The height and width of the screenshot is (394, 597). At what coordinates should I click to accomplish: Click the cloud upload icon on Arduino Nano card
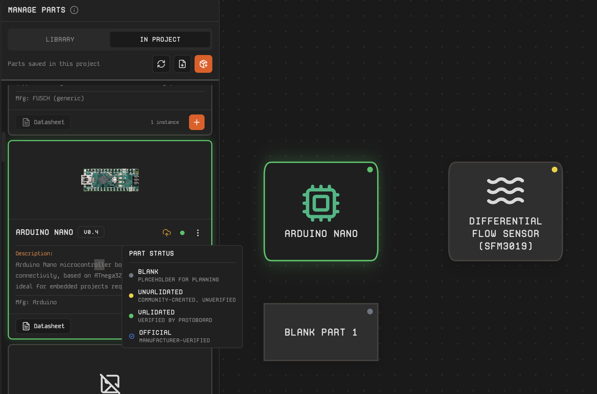167,233
